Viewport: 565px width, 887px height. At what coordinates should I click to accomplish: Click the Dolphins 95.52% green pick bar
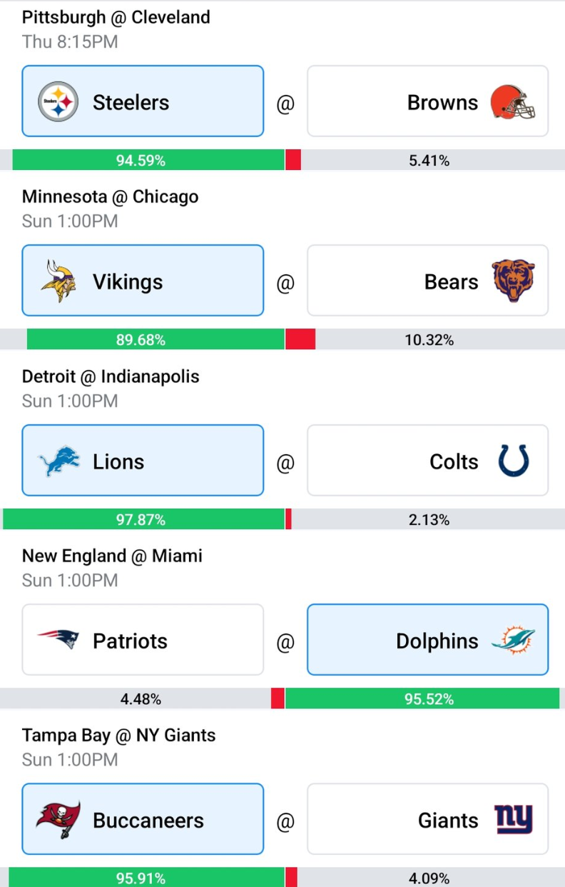point(422,699)
